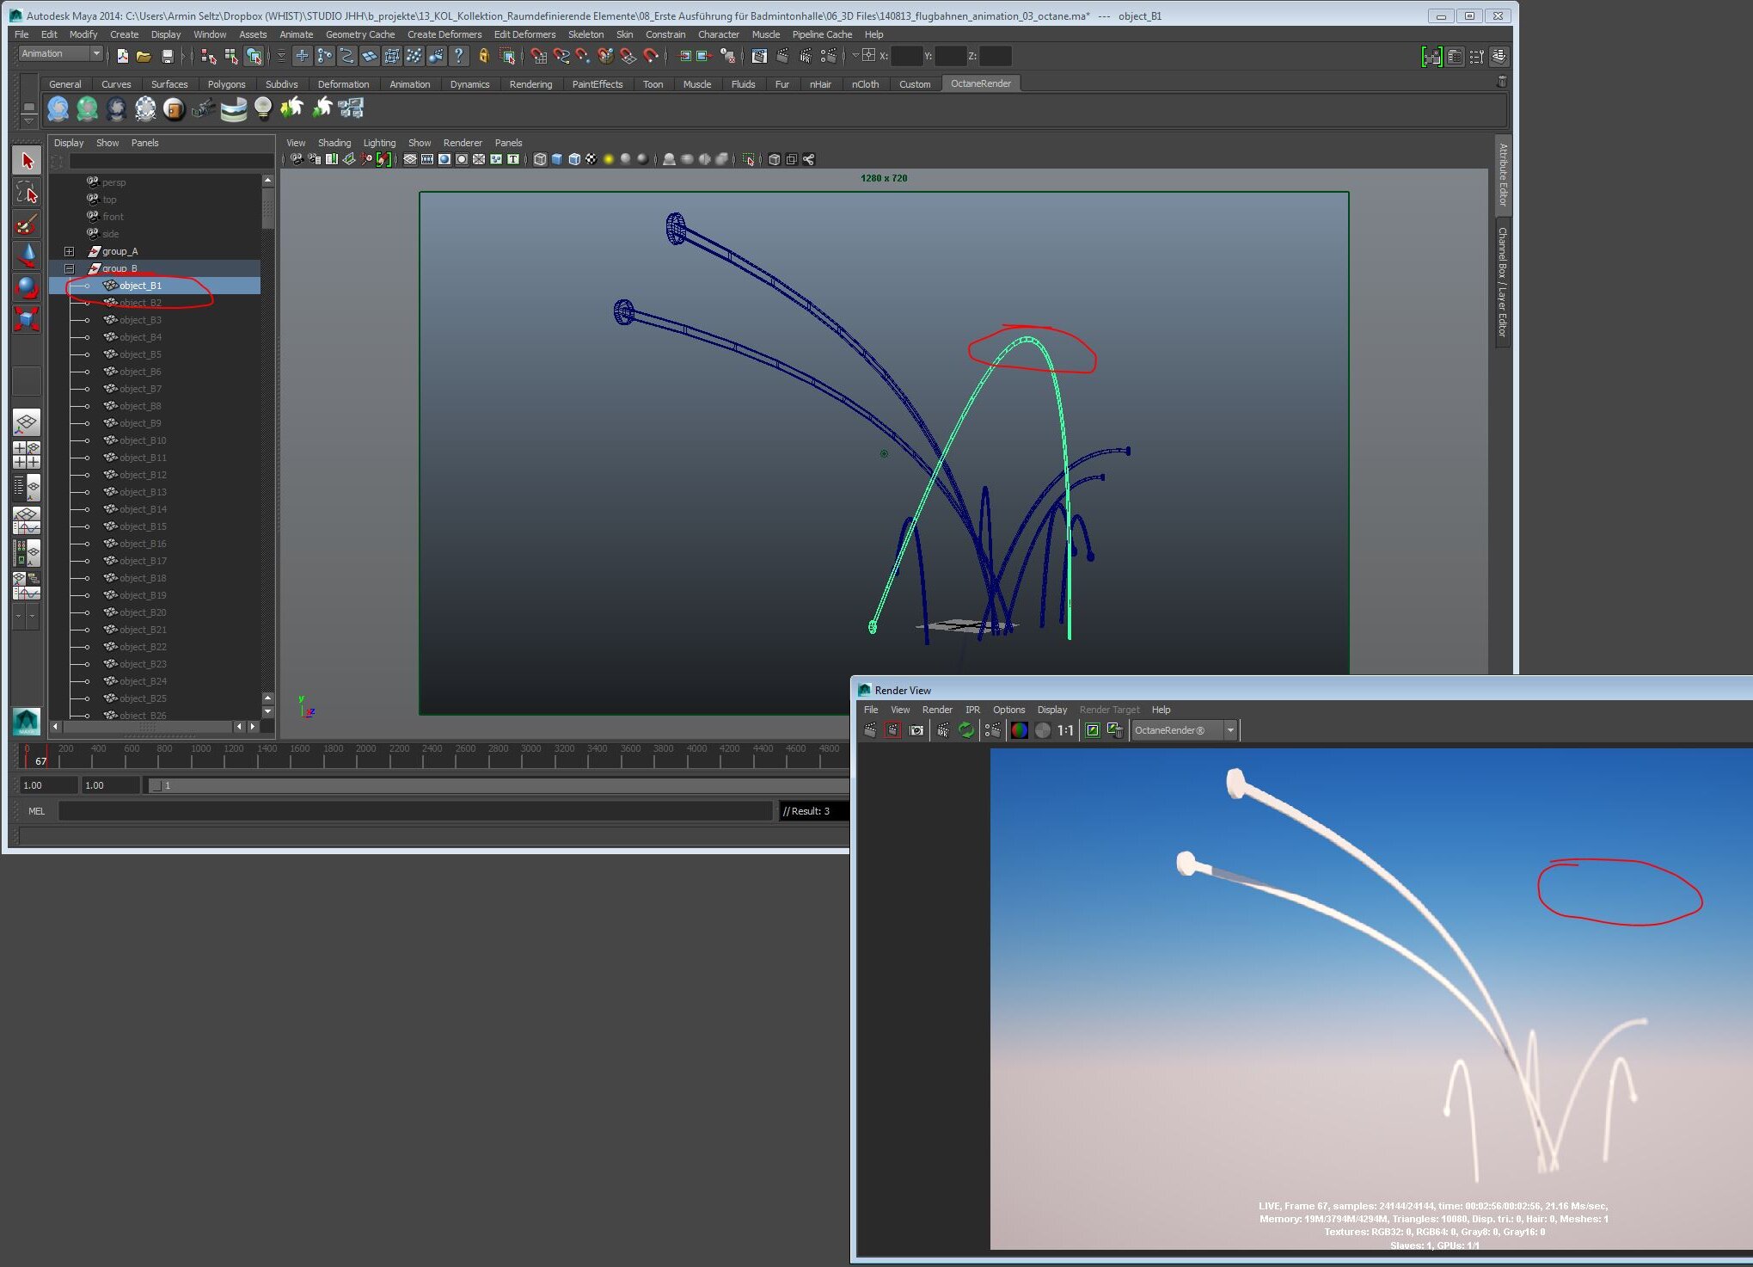1753x1267 pixels.
Task: Select the Rotate tool in the toolbox
Action: coord(27,287)
